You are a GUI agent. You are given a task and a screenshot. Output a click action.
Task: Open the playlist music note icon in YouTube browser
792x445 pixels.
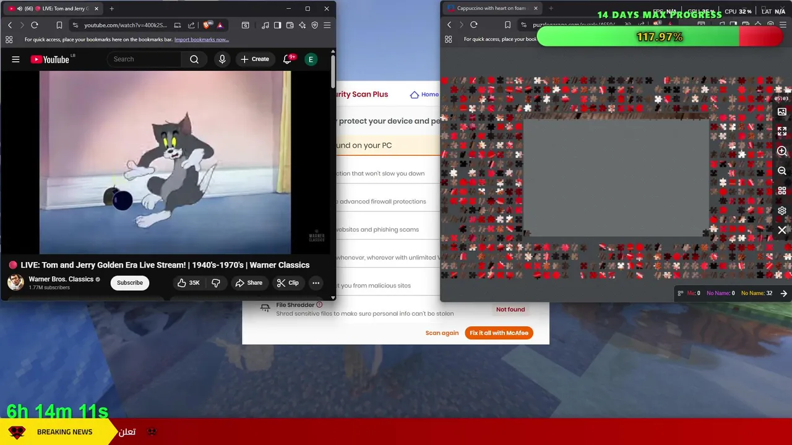click(x=265, y=25)
